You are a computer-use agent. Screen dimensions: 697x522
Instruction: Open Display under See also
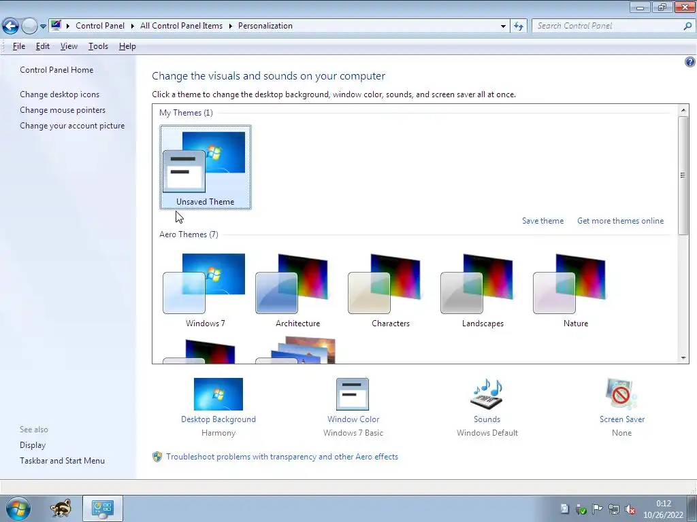(x=33, y=445)
